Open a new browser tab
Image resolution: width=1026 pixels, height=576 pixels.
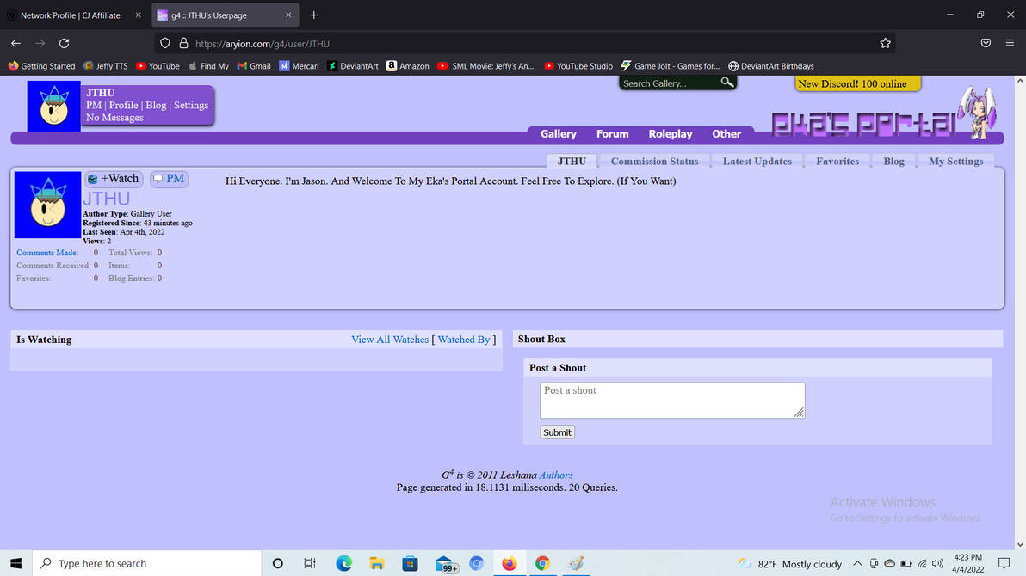click(x=314, y=15)
